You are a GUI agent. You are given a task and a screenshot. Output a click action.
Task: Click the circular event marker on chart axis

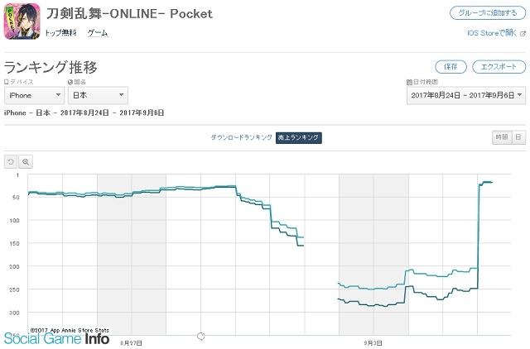(200, 336)
